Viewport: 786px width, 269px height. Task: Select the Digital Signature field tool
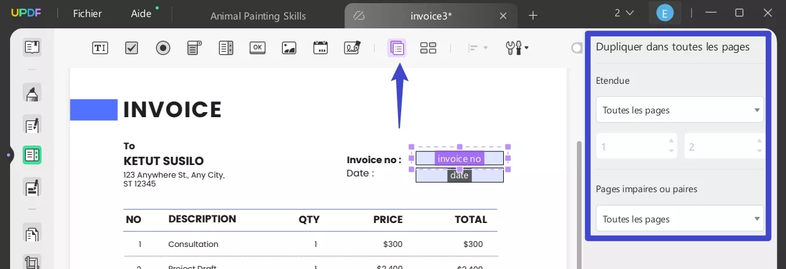(x=352, y=48)
